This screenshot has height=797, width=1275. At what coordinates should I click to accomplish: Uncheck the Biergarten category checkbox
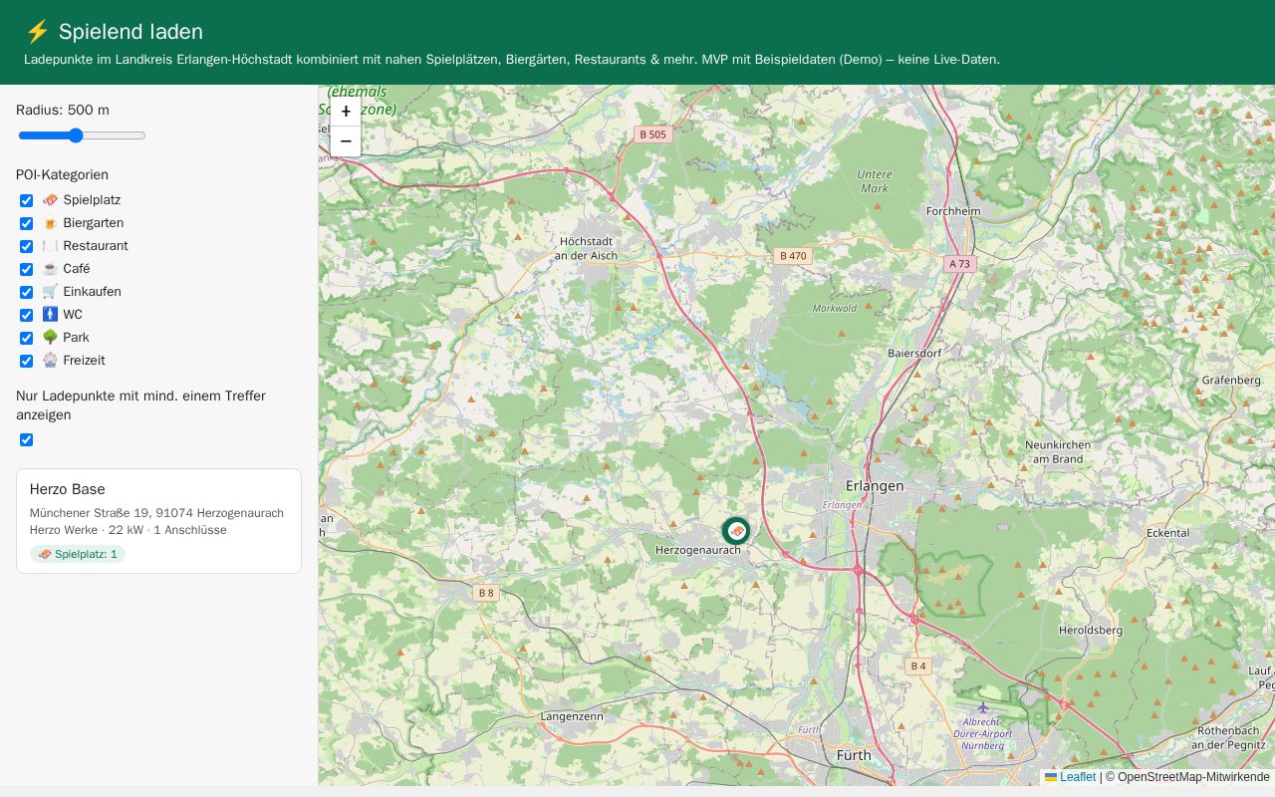[27, 223]
